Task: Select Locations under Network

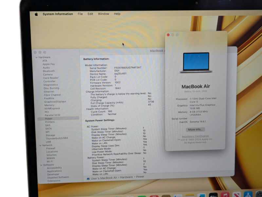Action: 52,151
